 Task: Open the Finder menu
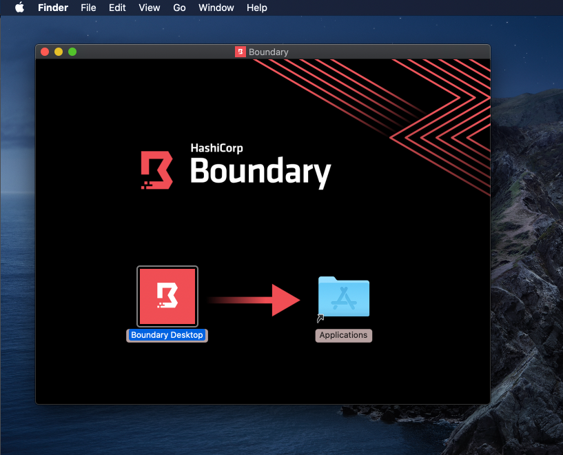53,8
